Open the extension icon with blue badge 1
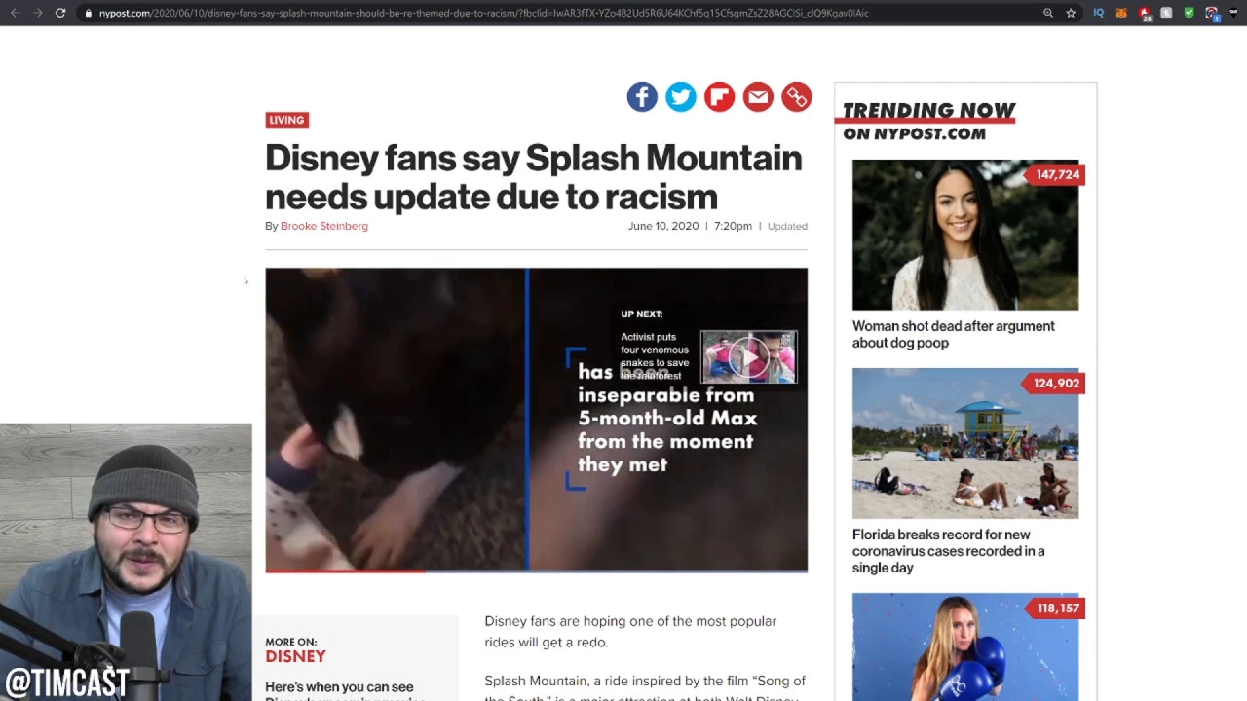Screen dimensions: 1247x701 (1212, 14)
